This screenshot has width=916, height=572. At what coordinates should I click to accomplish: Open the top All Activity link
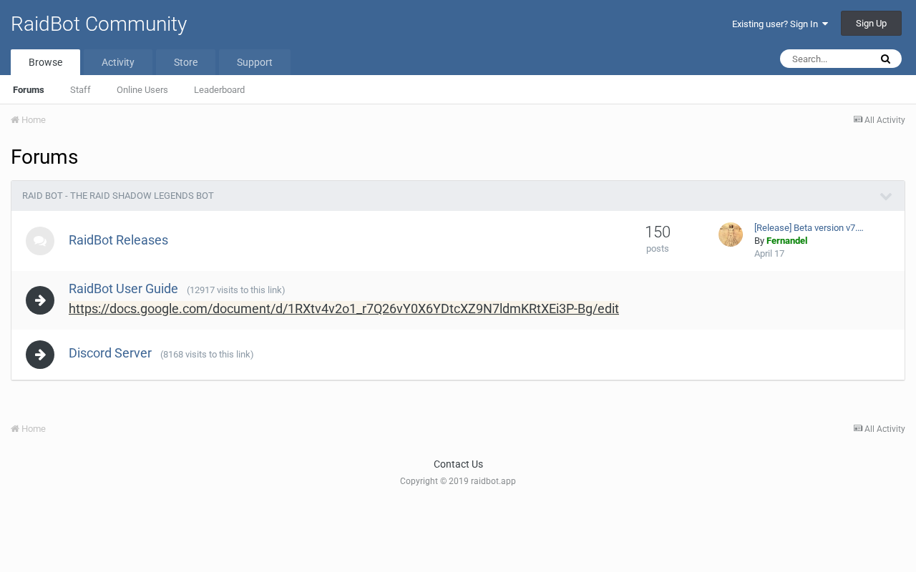880,120
